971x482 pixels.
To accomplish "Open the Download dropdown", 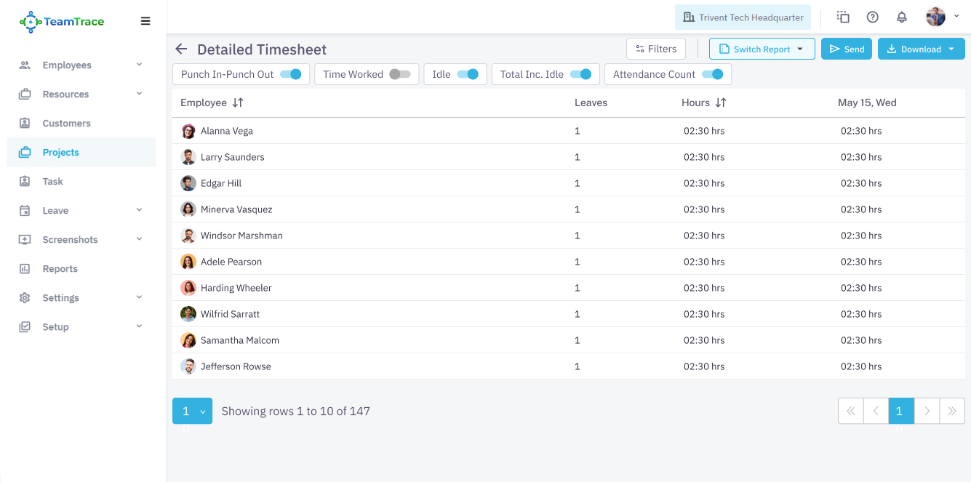I will [921, 49].
